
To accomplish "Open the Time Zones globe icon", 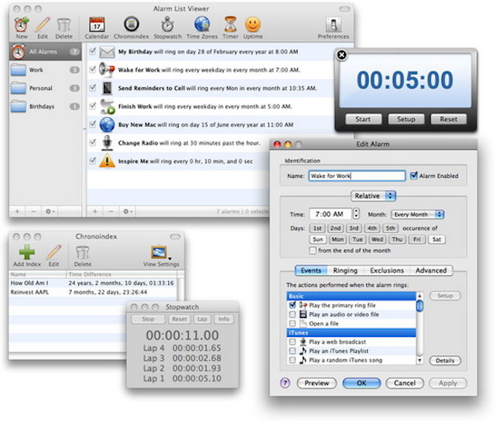I will (x=201, y=25).
